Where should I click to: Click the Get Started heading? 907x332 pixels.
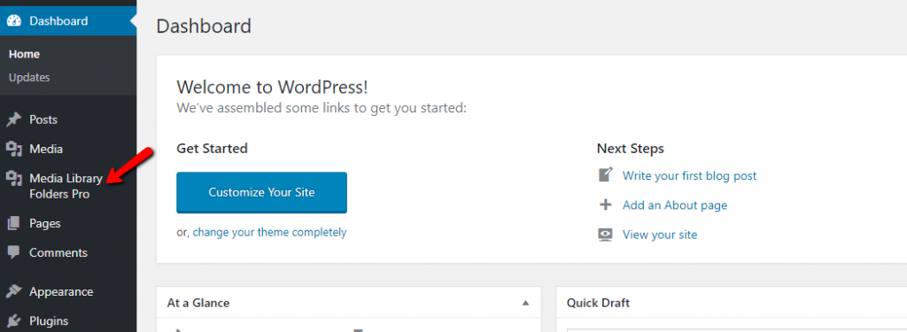point(213,149)
